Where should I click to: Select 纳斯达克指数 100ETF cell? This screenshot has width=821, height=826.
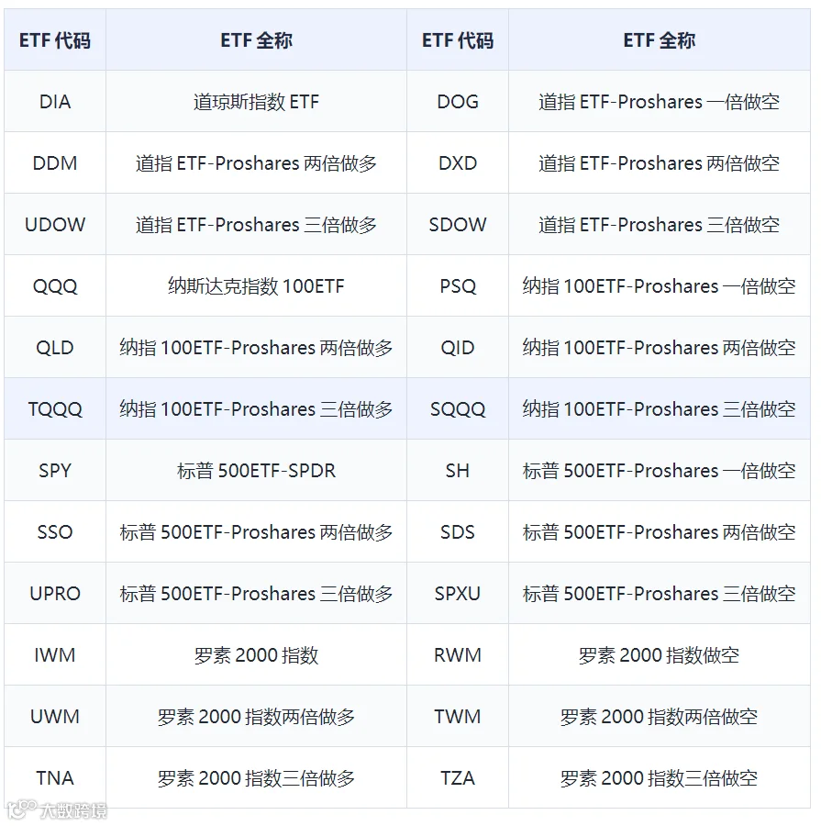coord(257,286)
